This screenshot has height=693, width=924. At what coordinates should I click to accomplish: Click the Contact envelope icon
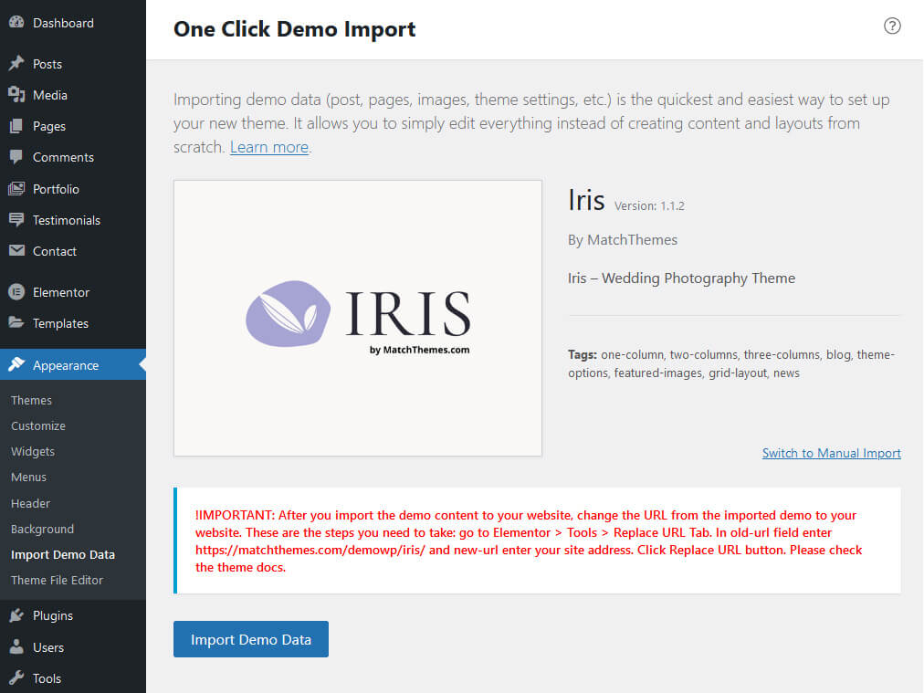pos(16,251)
